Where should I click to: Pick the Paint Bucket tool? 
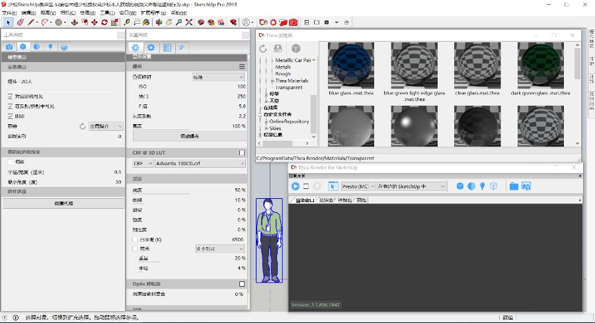tap(146, 22)
